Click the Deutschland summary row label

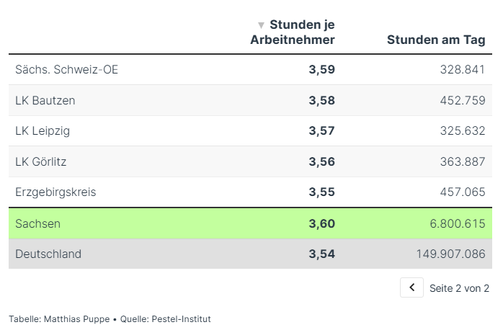[x=48, y=254]
